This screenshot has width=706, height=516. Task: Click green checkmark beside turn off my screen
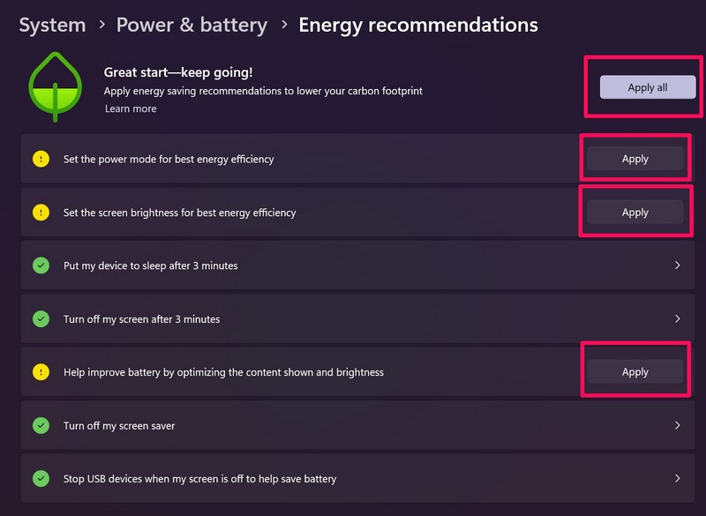pos(41,318)
